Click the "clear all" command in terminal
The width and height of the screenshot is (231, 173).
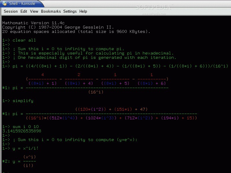(24, 40)
